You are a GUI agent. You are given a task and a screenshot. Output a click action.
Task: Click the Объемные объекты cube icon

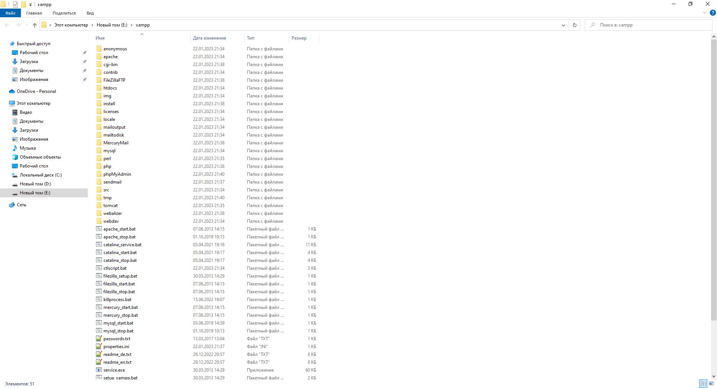click(15, 157)
